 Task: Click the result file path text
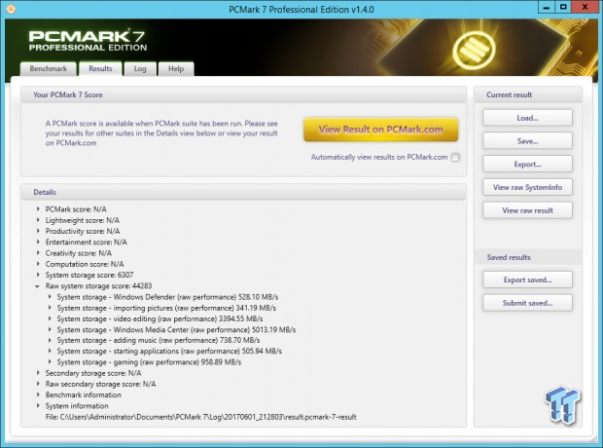200,417
